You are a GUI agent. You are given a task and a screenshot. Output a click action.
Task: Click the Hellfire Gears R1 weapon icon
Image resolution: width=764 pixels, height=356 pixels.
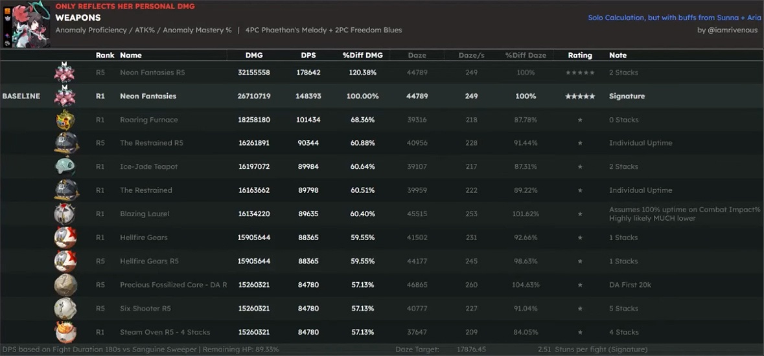click(x=65, y=238)
